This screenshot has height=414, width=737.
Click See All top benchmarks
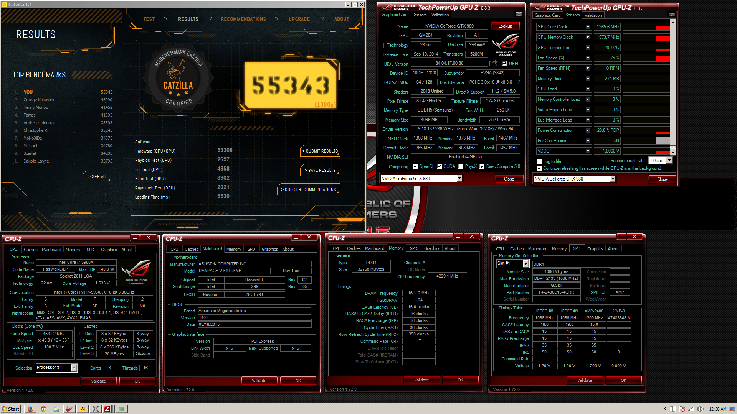pos(97,177)
